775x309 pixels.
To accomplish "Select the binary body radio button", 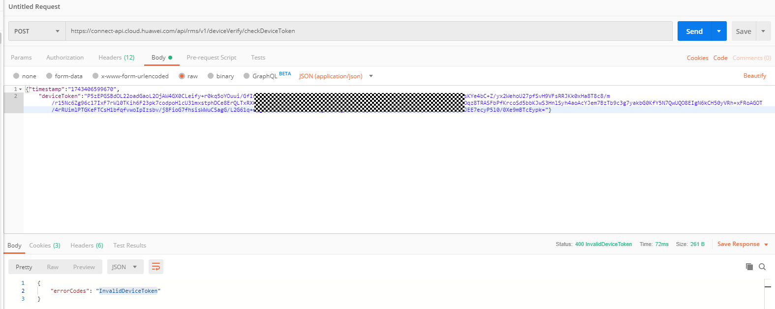I will [x=211, y=76].
